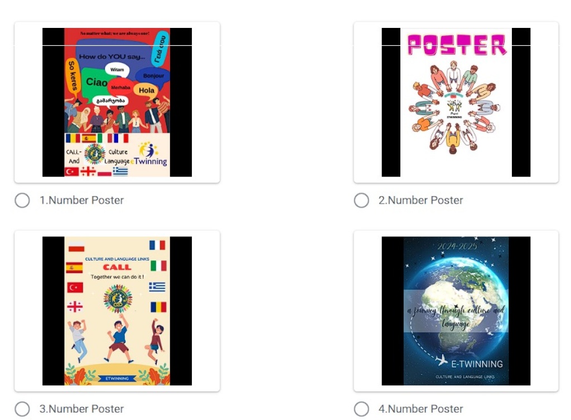Click the Spanish flag on poster three

pyautogui.click(x=74, y=268)
